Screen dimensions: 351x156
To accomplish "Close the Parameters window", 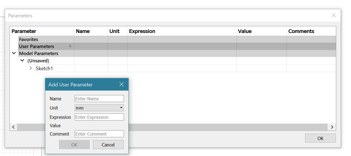I will tap(334, 16).
